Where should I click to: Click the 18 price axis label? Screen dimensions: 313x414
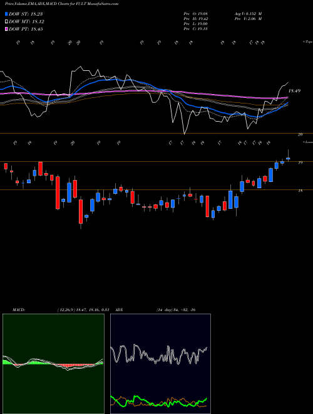coord(300,191)
